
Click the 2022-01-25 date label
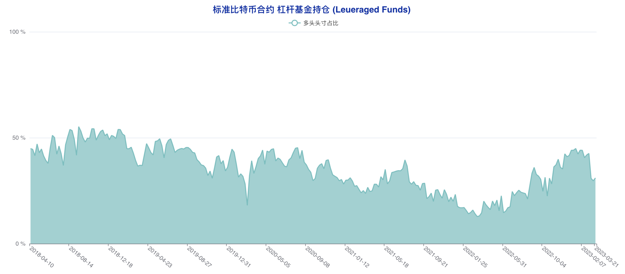pos(475,257)
